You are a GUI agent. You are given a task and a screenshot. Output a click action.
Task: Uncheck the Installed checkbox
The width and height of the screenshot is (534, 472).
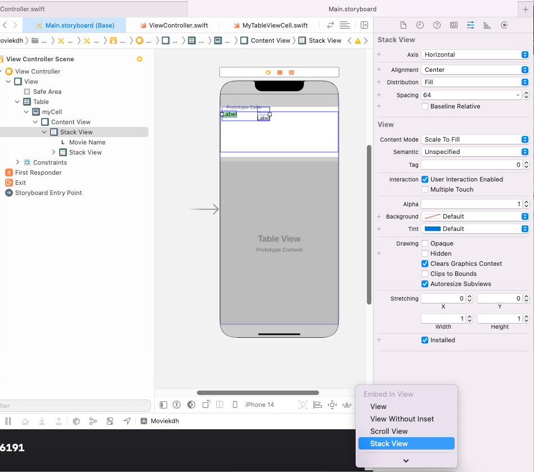point(425,340)
